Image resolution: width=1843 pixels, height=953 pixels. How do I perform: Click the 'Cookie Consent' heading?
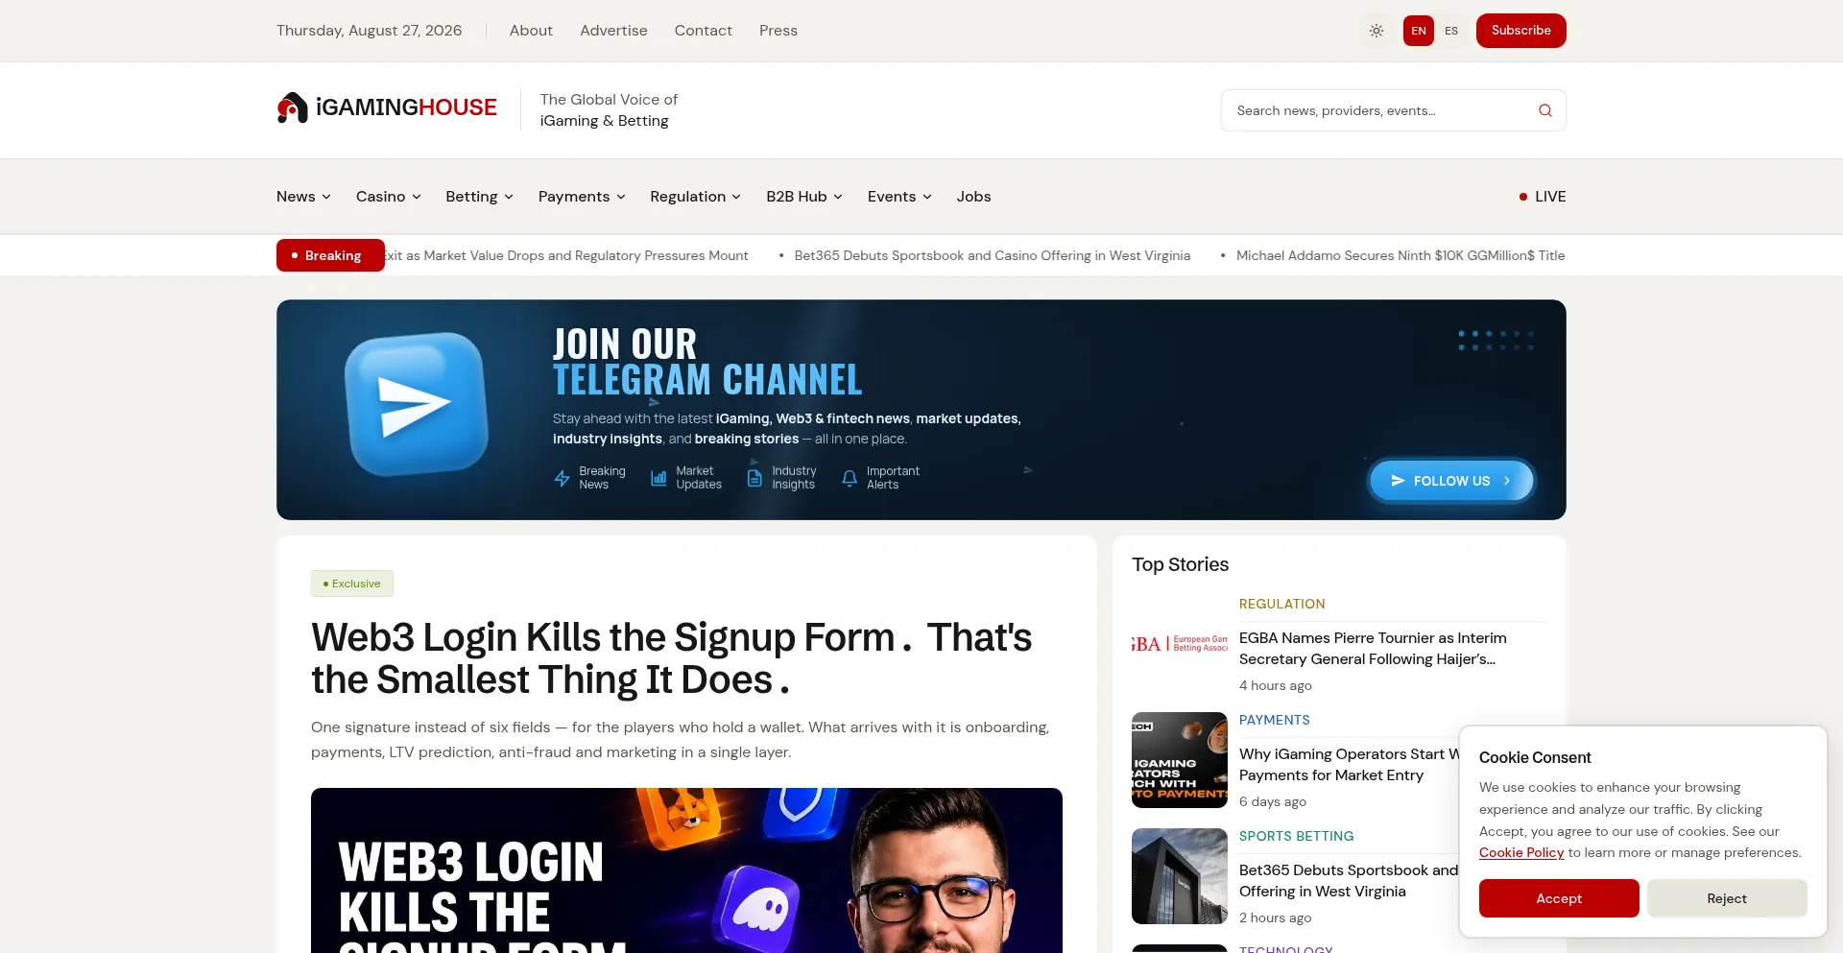click(x=1535, y=757)
